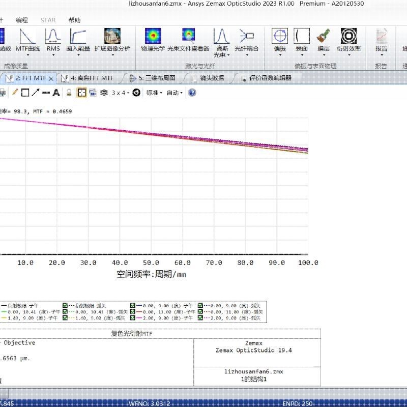Expand the 标准 dropdown
The height and width of the screenshot is (407, 407).
pyautogui.click(x=154, y=93)
